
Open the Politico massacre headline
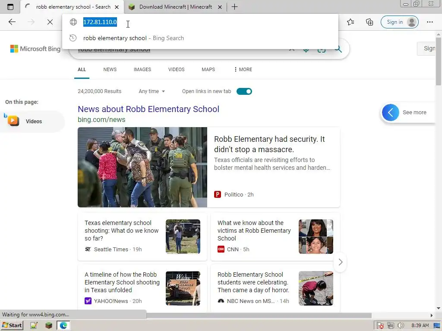[269, 144]
